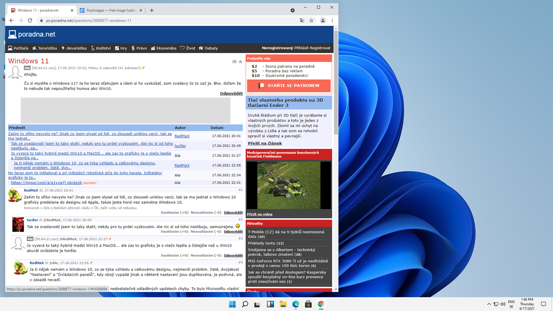Reload the page in Chrome
Image resolution: width=553 pixels, height=311 pixels.
[x=30, y=20]
